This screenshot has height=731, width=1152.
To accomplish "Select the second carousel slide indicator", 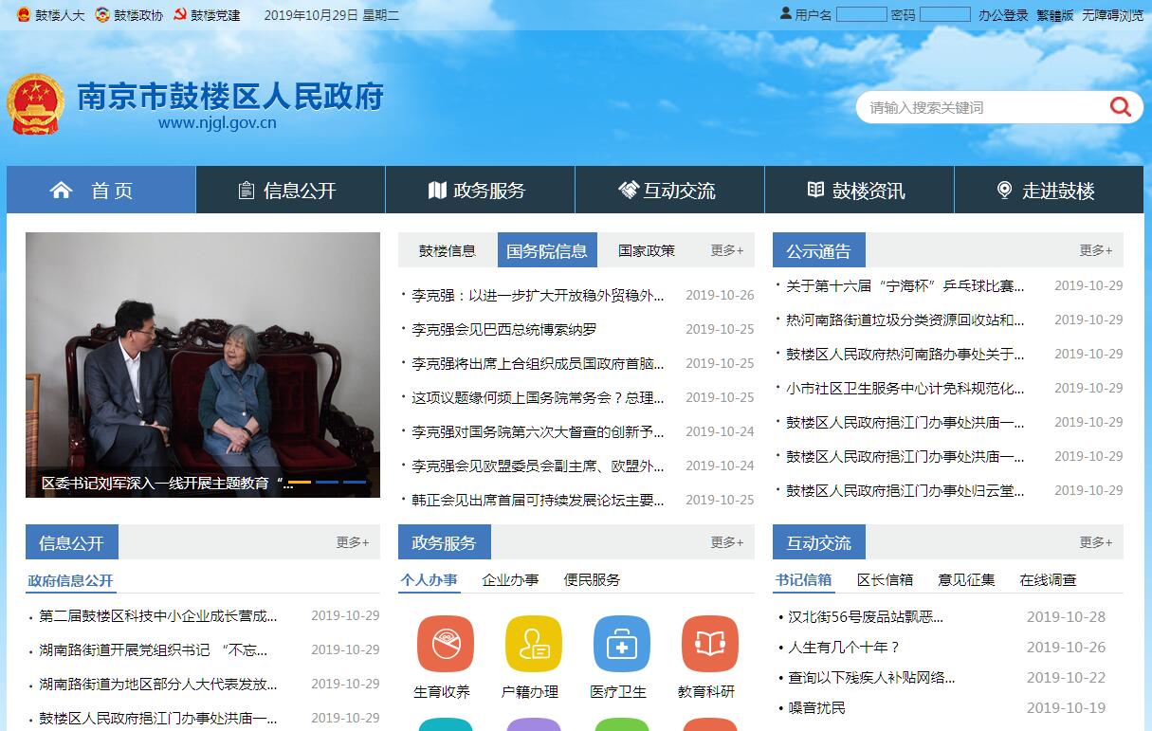I will (327, 483).
